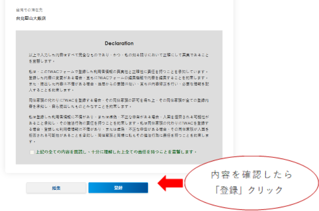This screenshot has height=211, width=319.
Task: Click the fourth paragraph about entry refusal
Action: (x=119, y=127)
